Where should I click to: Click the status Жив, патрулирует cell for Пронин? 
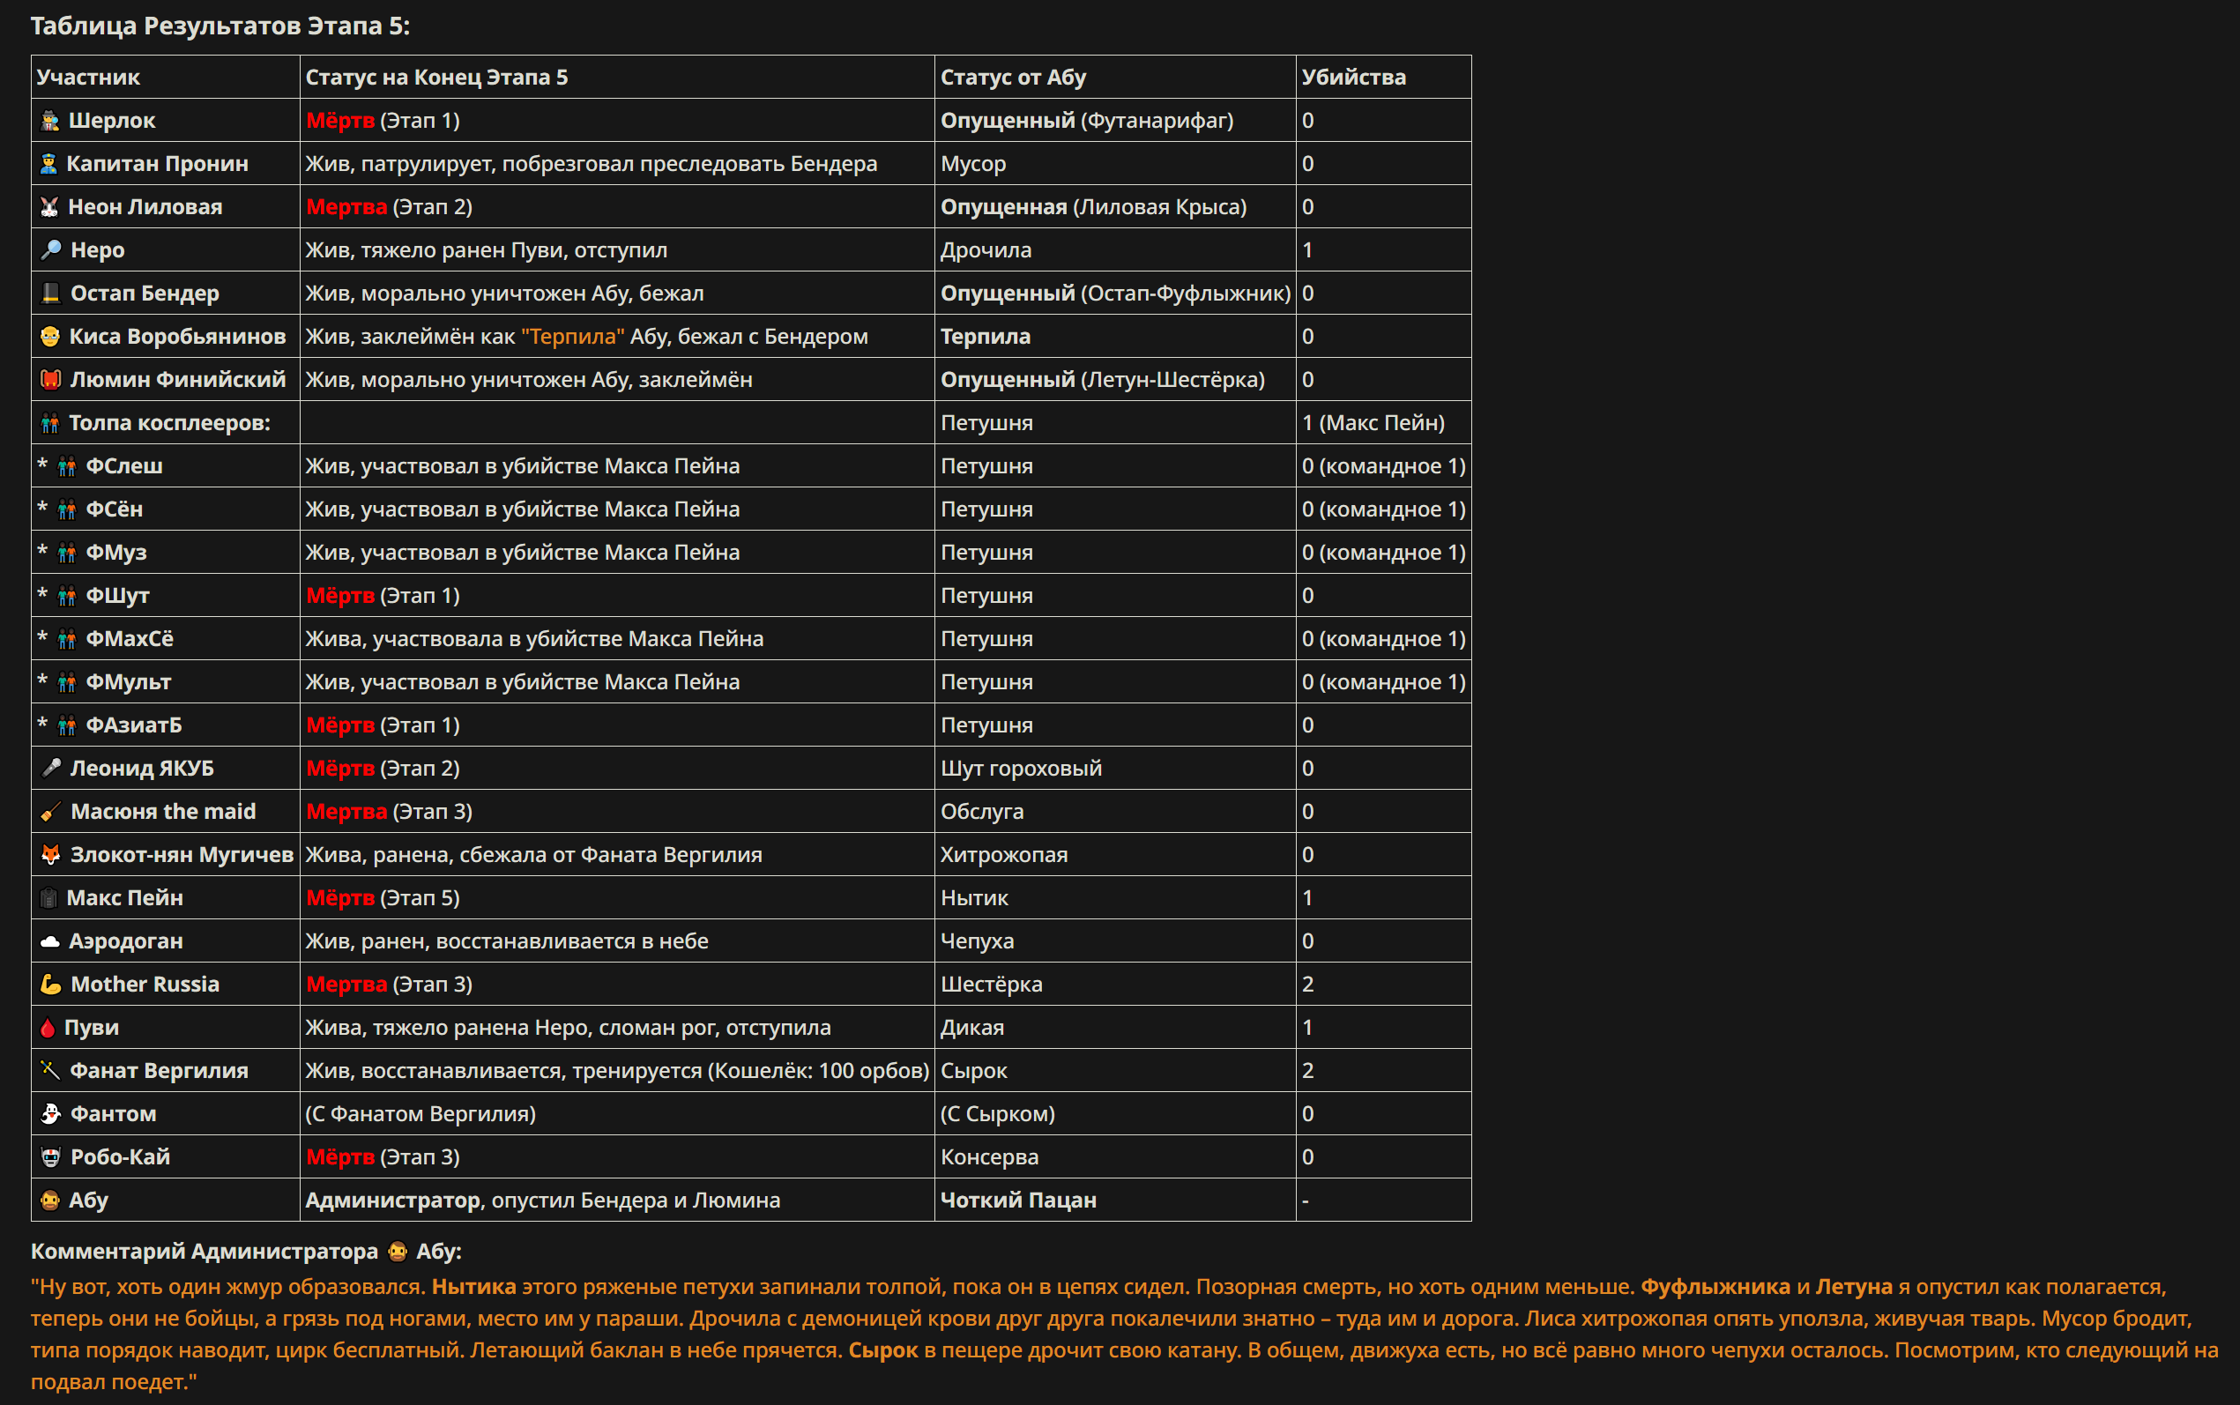tap(617, 164)
